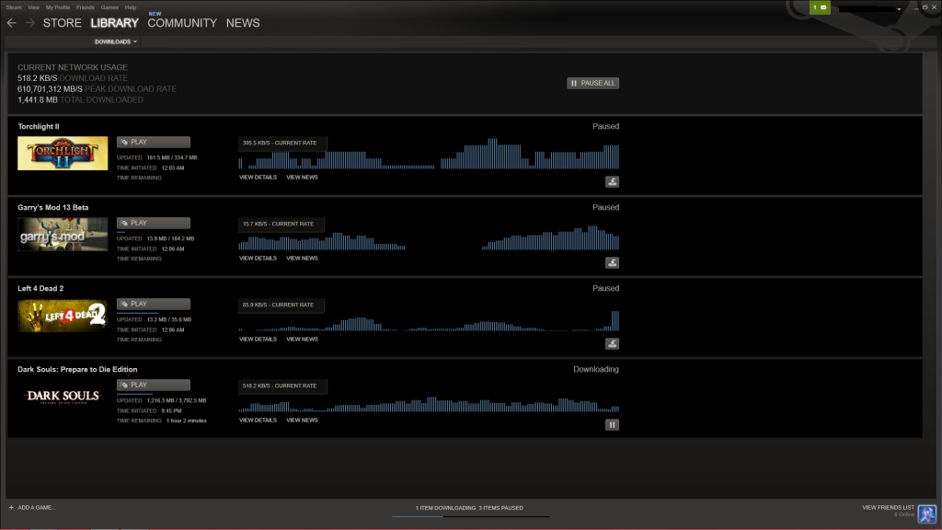Open the green inbox notification icon

coord(820,7)
